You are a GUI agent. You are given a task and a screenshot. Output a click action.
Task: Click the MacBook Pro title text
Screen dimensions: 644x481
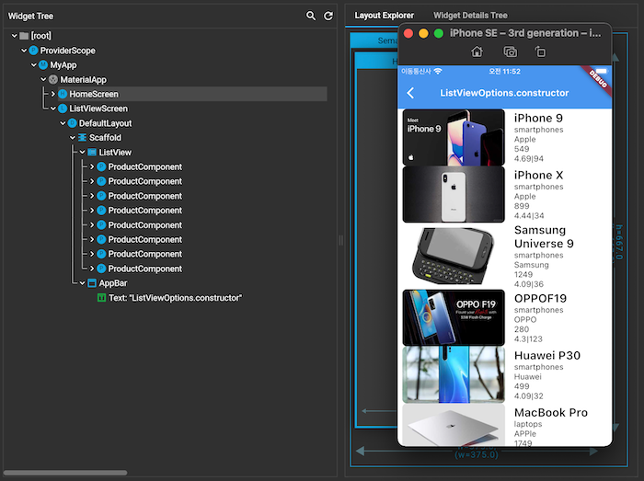[551, 412]
